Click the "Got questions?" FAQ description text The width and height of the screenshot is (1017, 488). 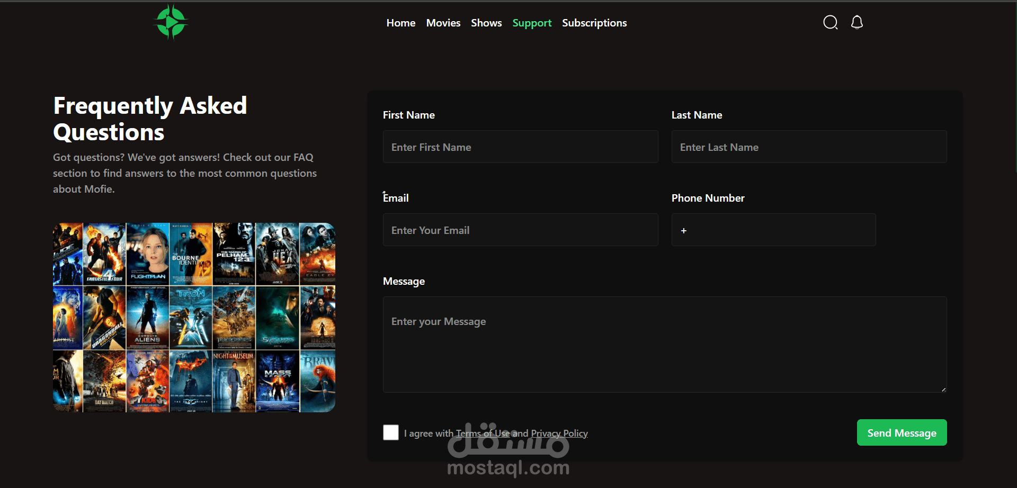click(x=185, y=173)
